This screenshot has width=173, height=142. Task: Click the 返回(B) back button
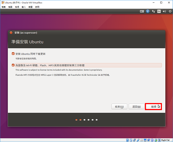point(137,107)
